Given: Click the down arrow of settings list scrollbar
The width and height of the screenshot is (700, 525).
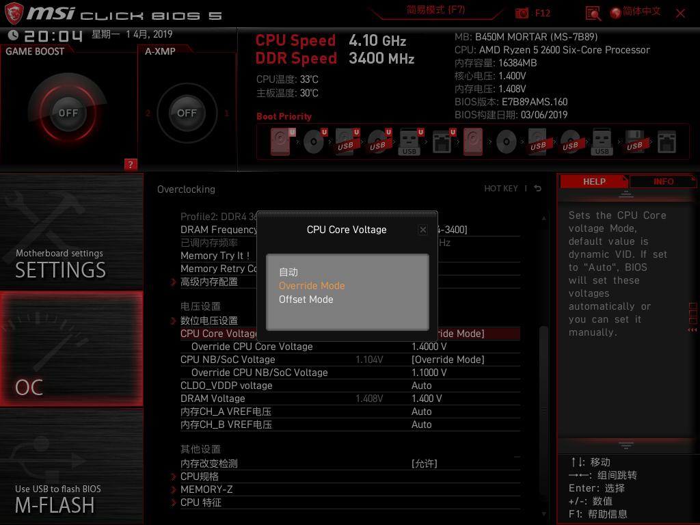Looking at the screenshot, I should click(x=543, y=514).
